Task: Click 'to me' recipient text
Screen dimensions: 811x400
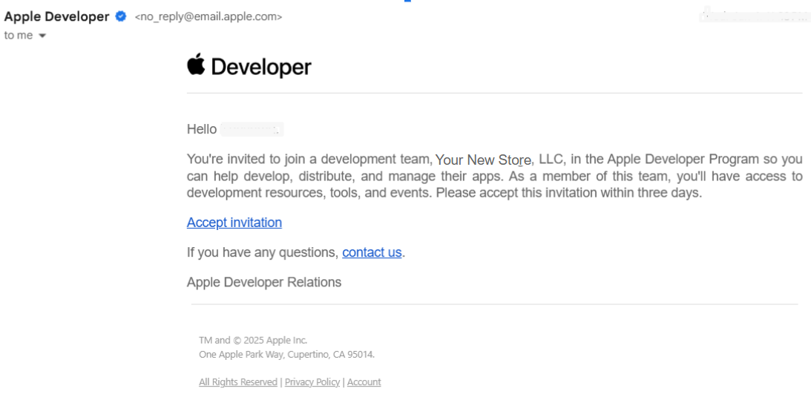Action: pyautogui.click(x=18, y=35)
